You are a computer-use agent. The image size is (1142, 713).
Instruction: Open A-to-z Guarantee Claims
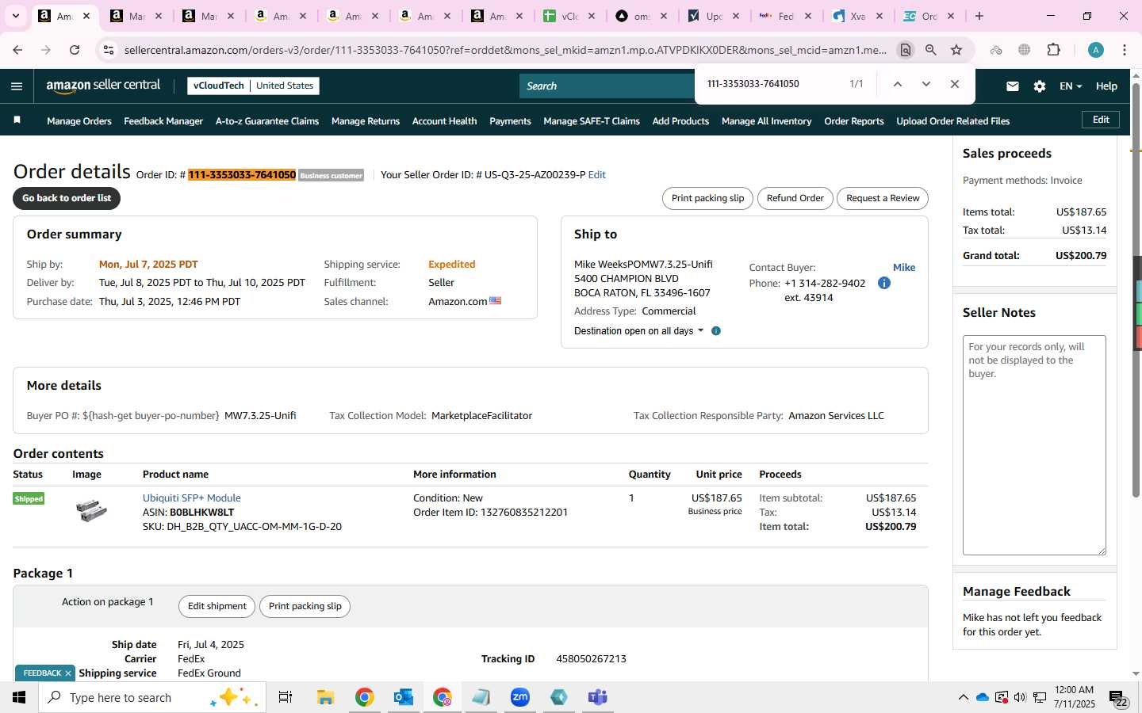pos(267,121)
